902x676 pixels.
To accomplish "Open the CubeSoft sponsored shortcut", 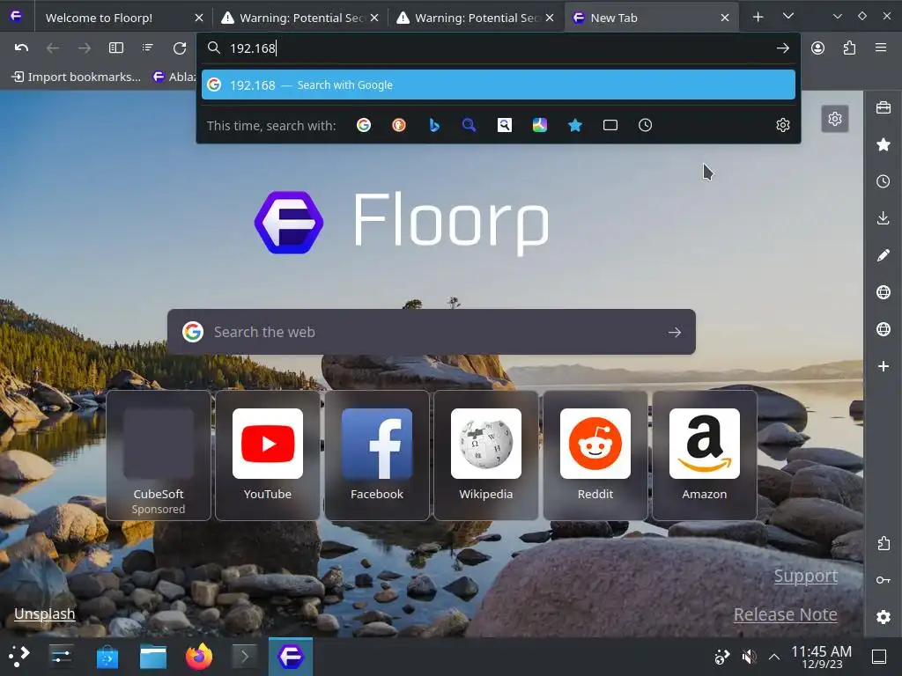I will pyautogui.click(x=159, y=455).
